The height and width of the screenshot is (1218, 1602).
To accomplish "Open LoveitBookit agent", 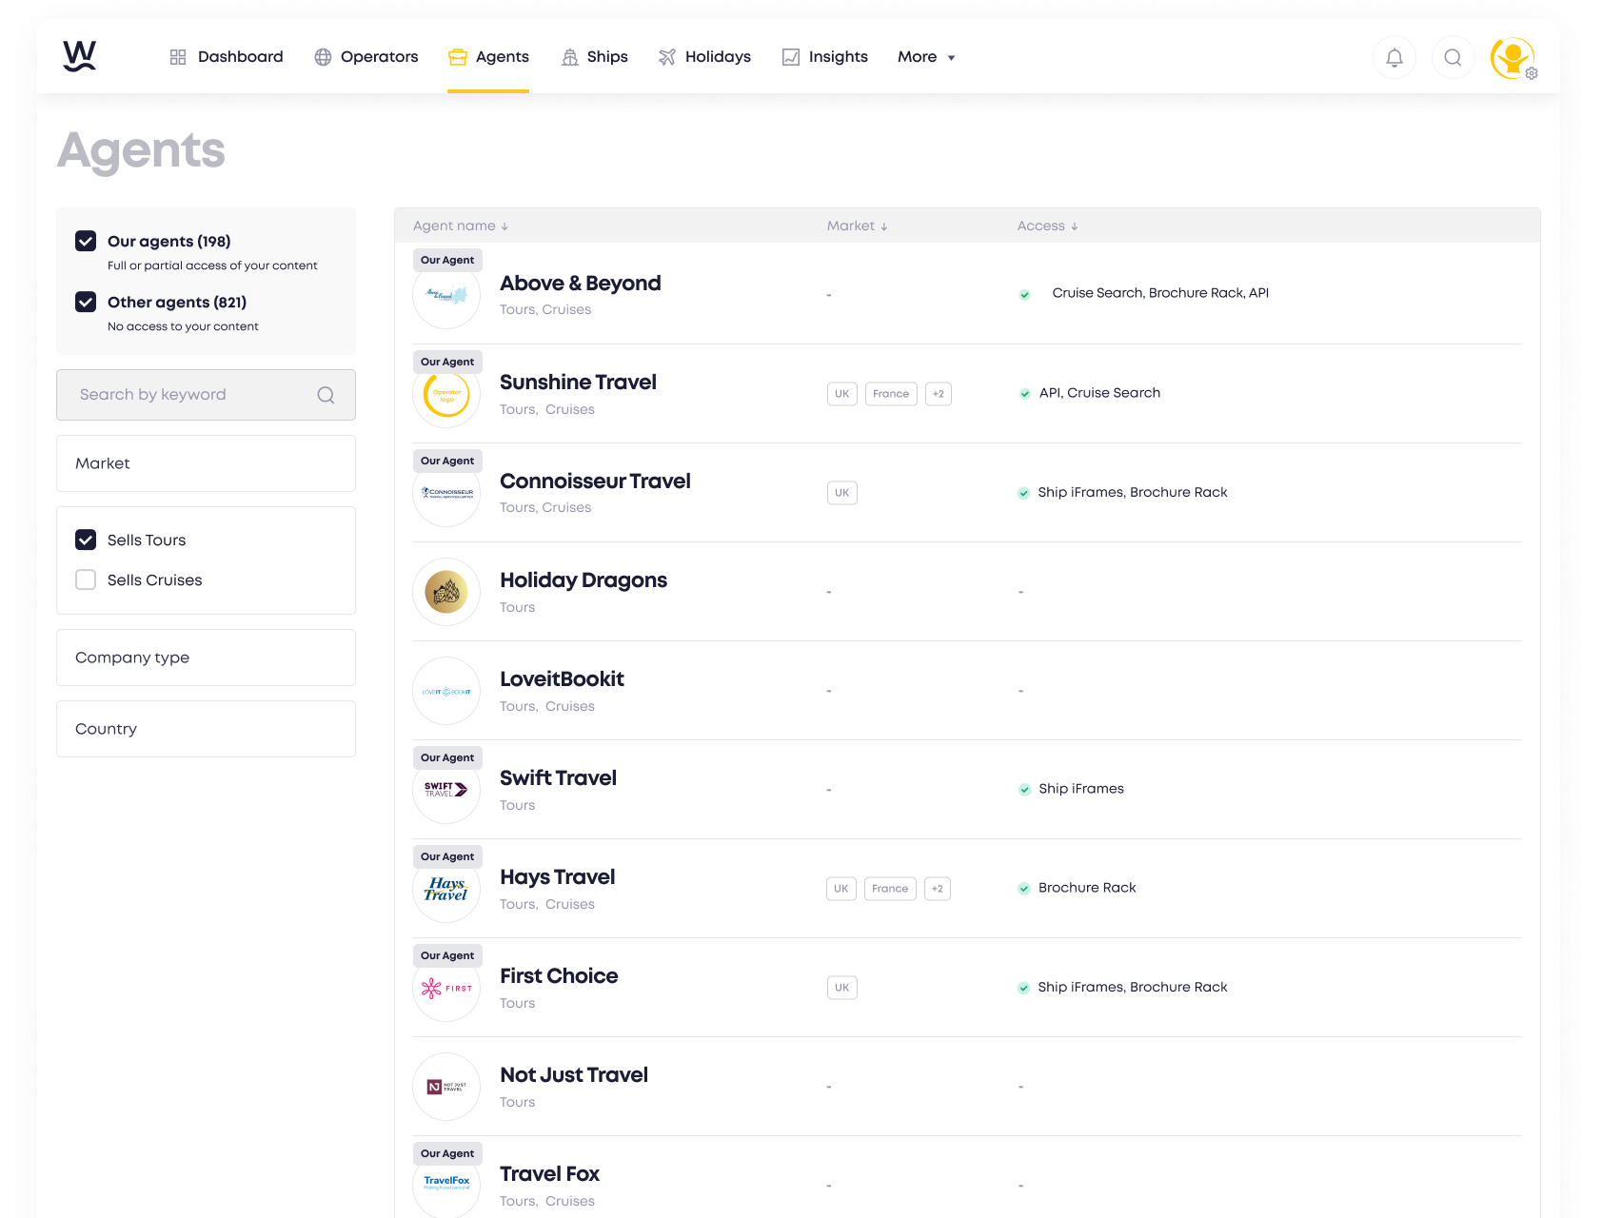I will tap(562, 679).
